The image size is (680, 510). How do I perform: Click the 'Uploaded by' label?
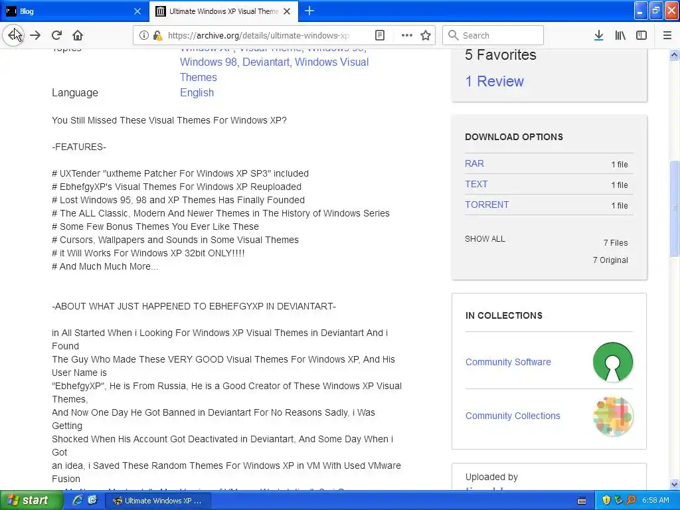(491, 477)
